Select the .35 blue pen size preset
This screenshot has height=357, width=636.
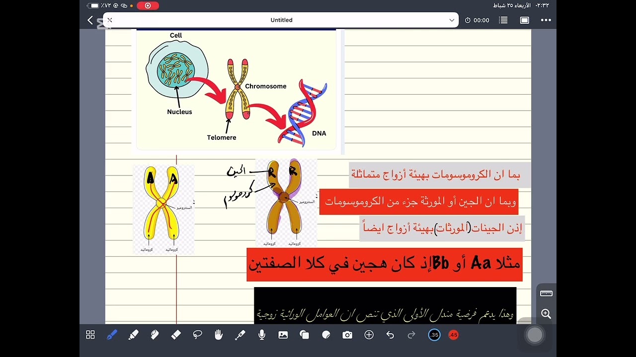[434, 335]
